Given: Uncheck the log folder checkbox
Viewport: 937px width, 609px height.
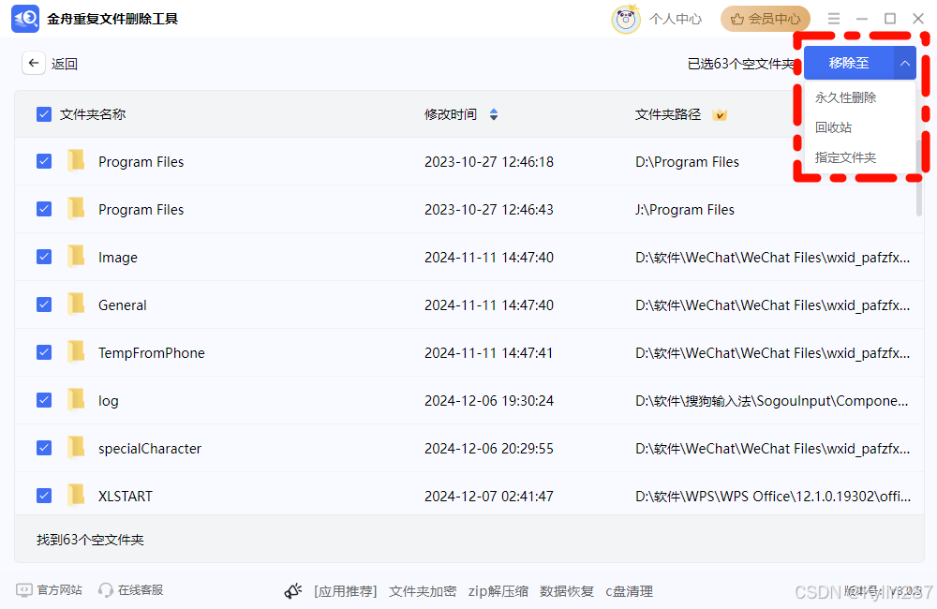Looking at the screenshot, I should point(44,400).
